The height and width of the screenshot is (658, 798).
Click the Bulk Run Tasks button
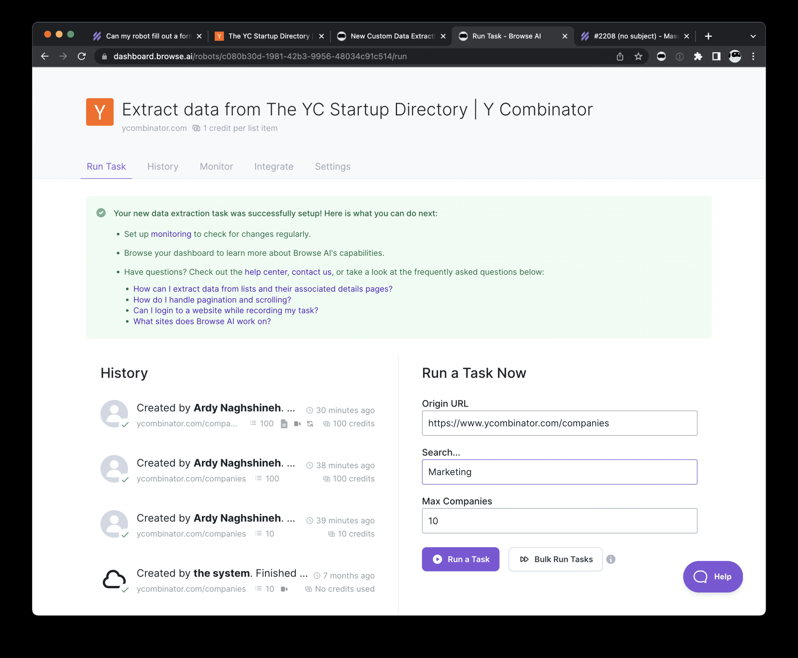click(556, 559)
